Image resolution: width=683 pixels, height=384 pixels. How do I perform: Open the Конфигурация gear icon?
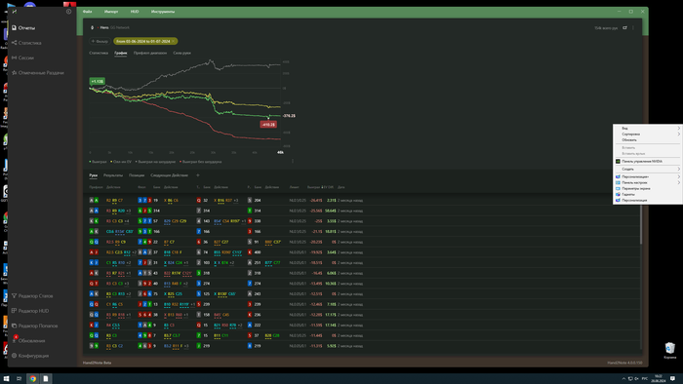[x=15, y=356]
